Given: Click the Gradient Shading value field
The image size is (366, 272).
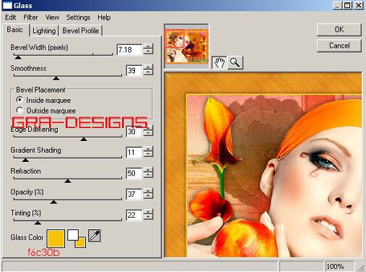Looking at the screenshot, I should (134, 153).
